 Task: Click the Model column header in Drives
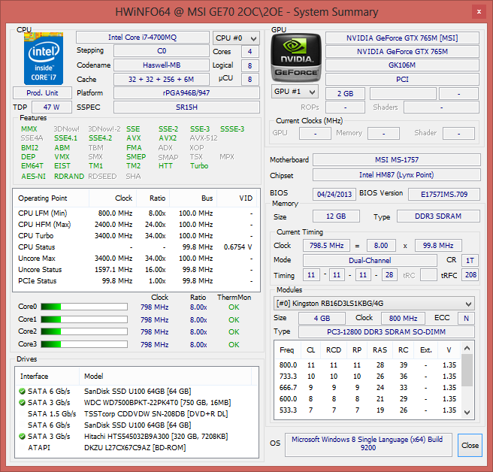pyautogui.click(x=165, y=376)
